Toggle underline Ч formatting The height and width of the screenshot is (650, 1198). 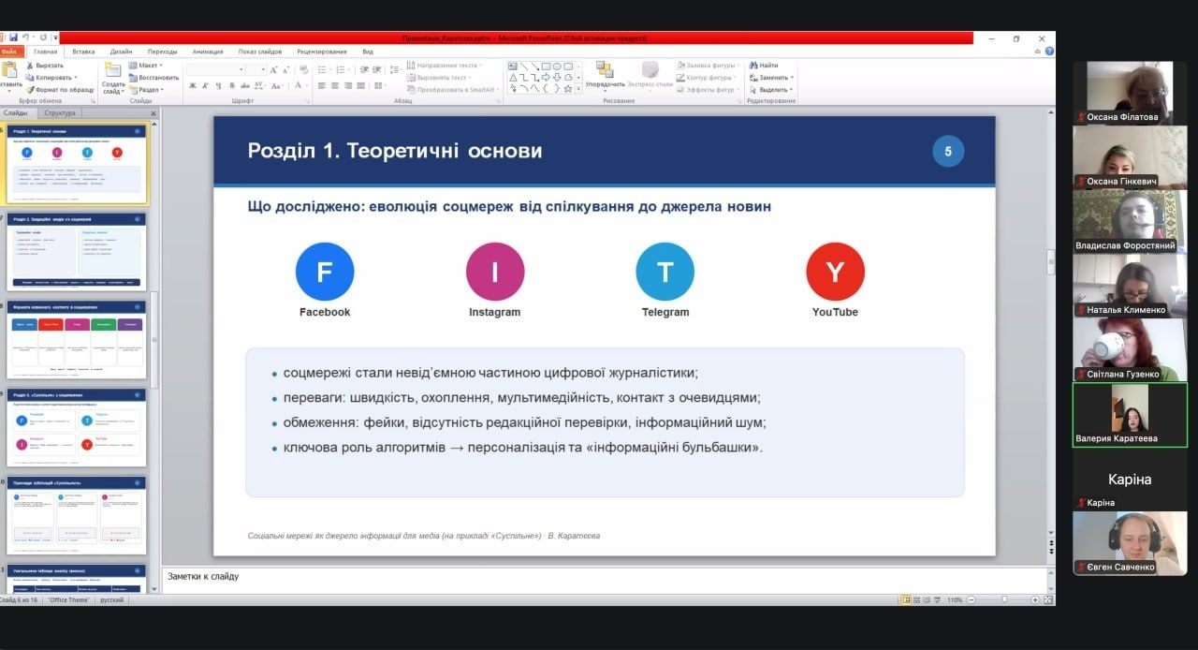coord(219,85)
